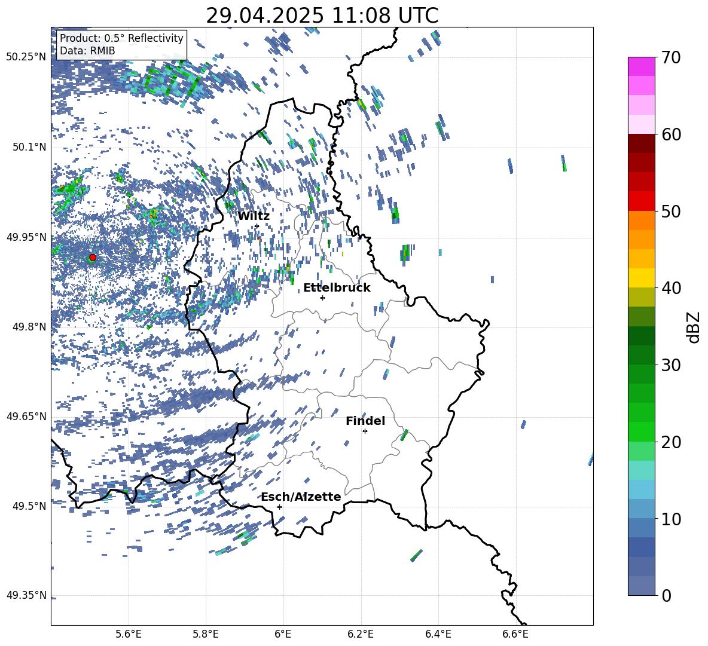Click the Wiltz station cross marker
The image size is (708, 646).
[x=257, y=226]
